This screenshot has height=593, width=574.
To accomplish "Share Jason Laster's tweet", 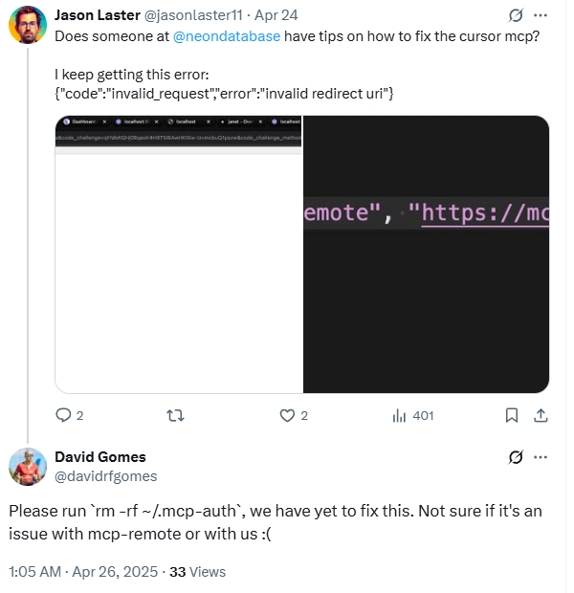I will (541, 415).
